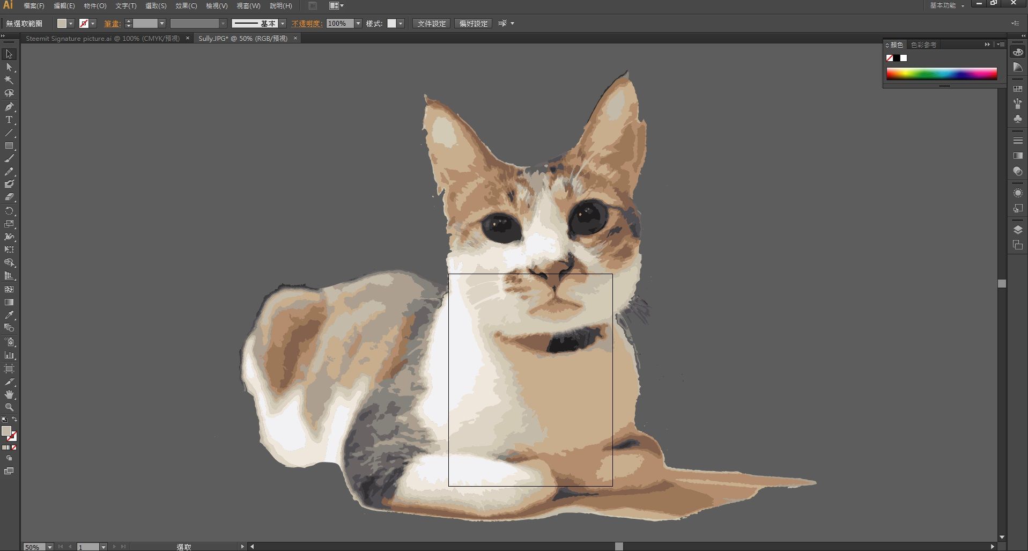
Task: Switch to Steemit Signature picture.ai tab
Action: tap(102, 38)
